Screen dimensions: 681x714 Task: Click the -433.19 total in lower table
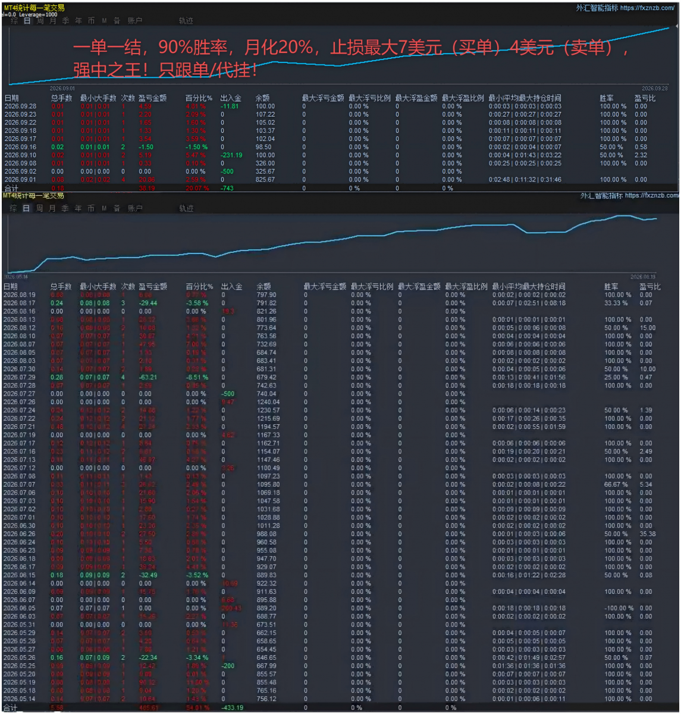[232, 708]
